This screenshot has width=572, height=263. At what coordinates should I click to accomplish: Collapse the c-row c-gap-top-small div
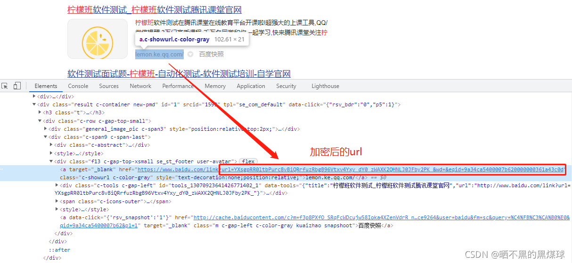click(40, 121)
